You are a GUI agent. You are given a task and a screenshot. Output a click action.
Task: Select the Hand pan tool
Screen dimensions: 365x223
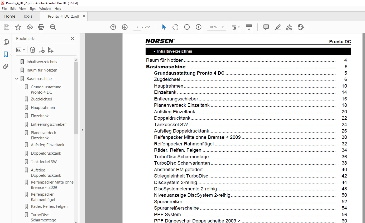(x=175, y=27)
